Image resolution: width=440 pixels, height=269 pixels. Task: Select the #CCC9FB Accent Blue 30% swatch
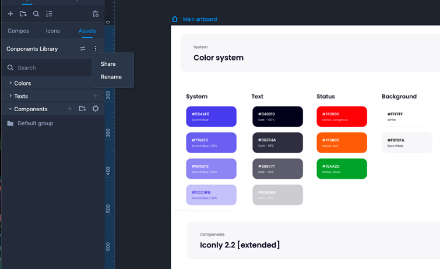212,194
